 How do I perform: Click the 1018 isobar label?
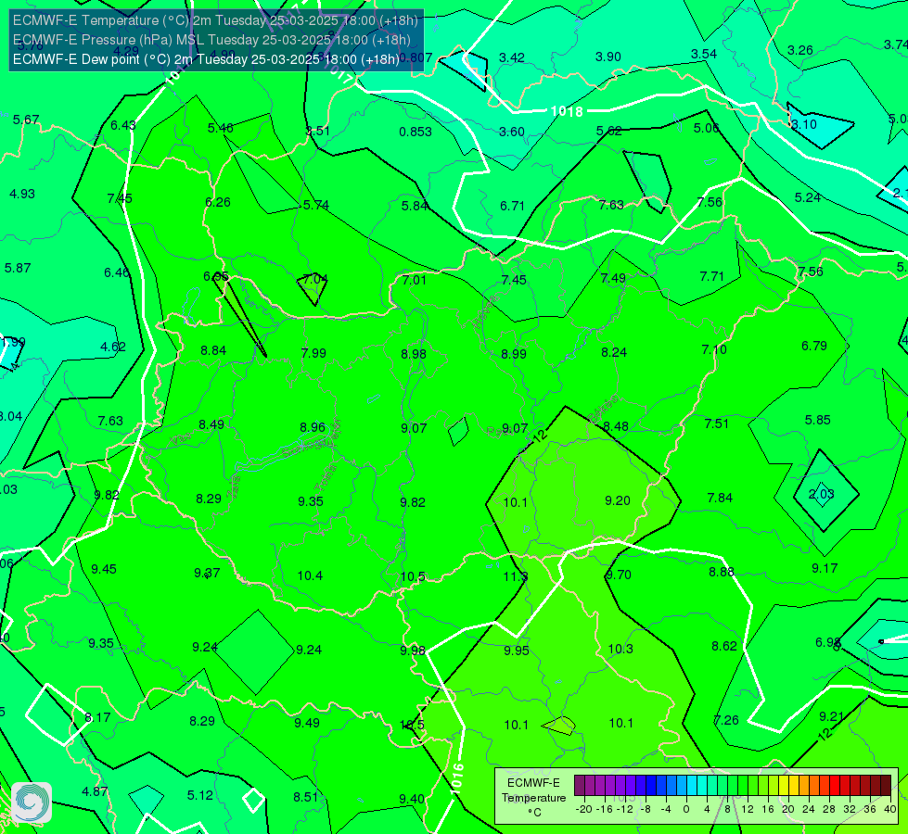coord(567,111)
